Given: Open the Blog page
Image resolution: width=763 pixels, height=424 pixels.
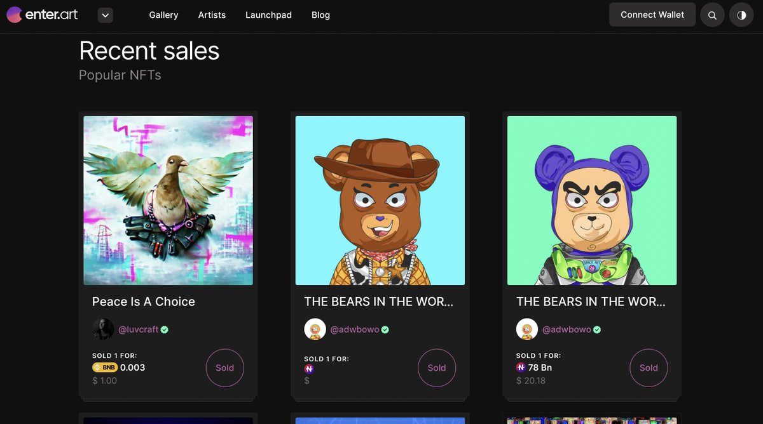Looking at the screenshot, I should coord(320,15).
